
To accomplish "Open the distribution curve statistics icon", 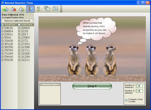I will 39,9.
